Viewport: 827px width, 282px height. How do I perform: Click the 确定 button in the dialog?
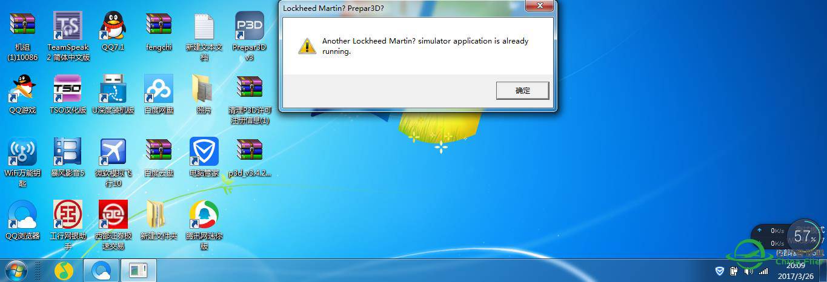pyautogui.click(x=522, y=91)
